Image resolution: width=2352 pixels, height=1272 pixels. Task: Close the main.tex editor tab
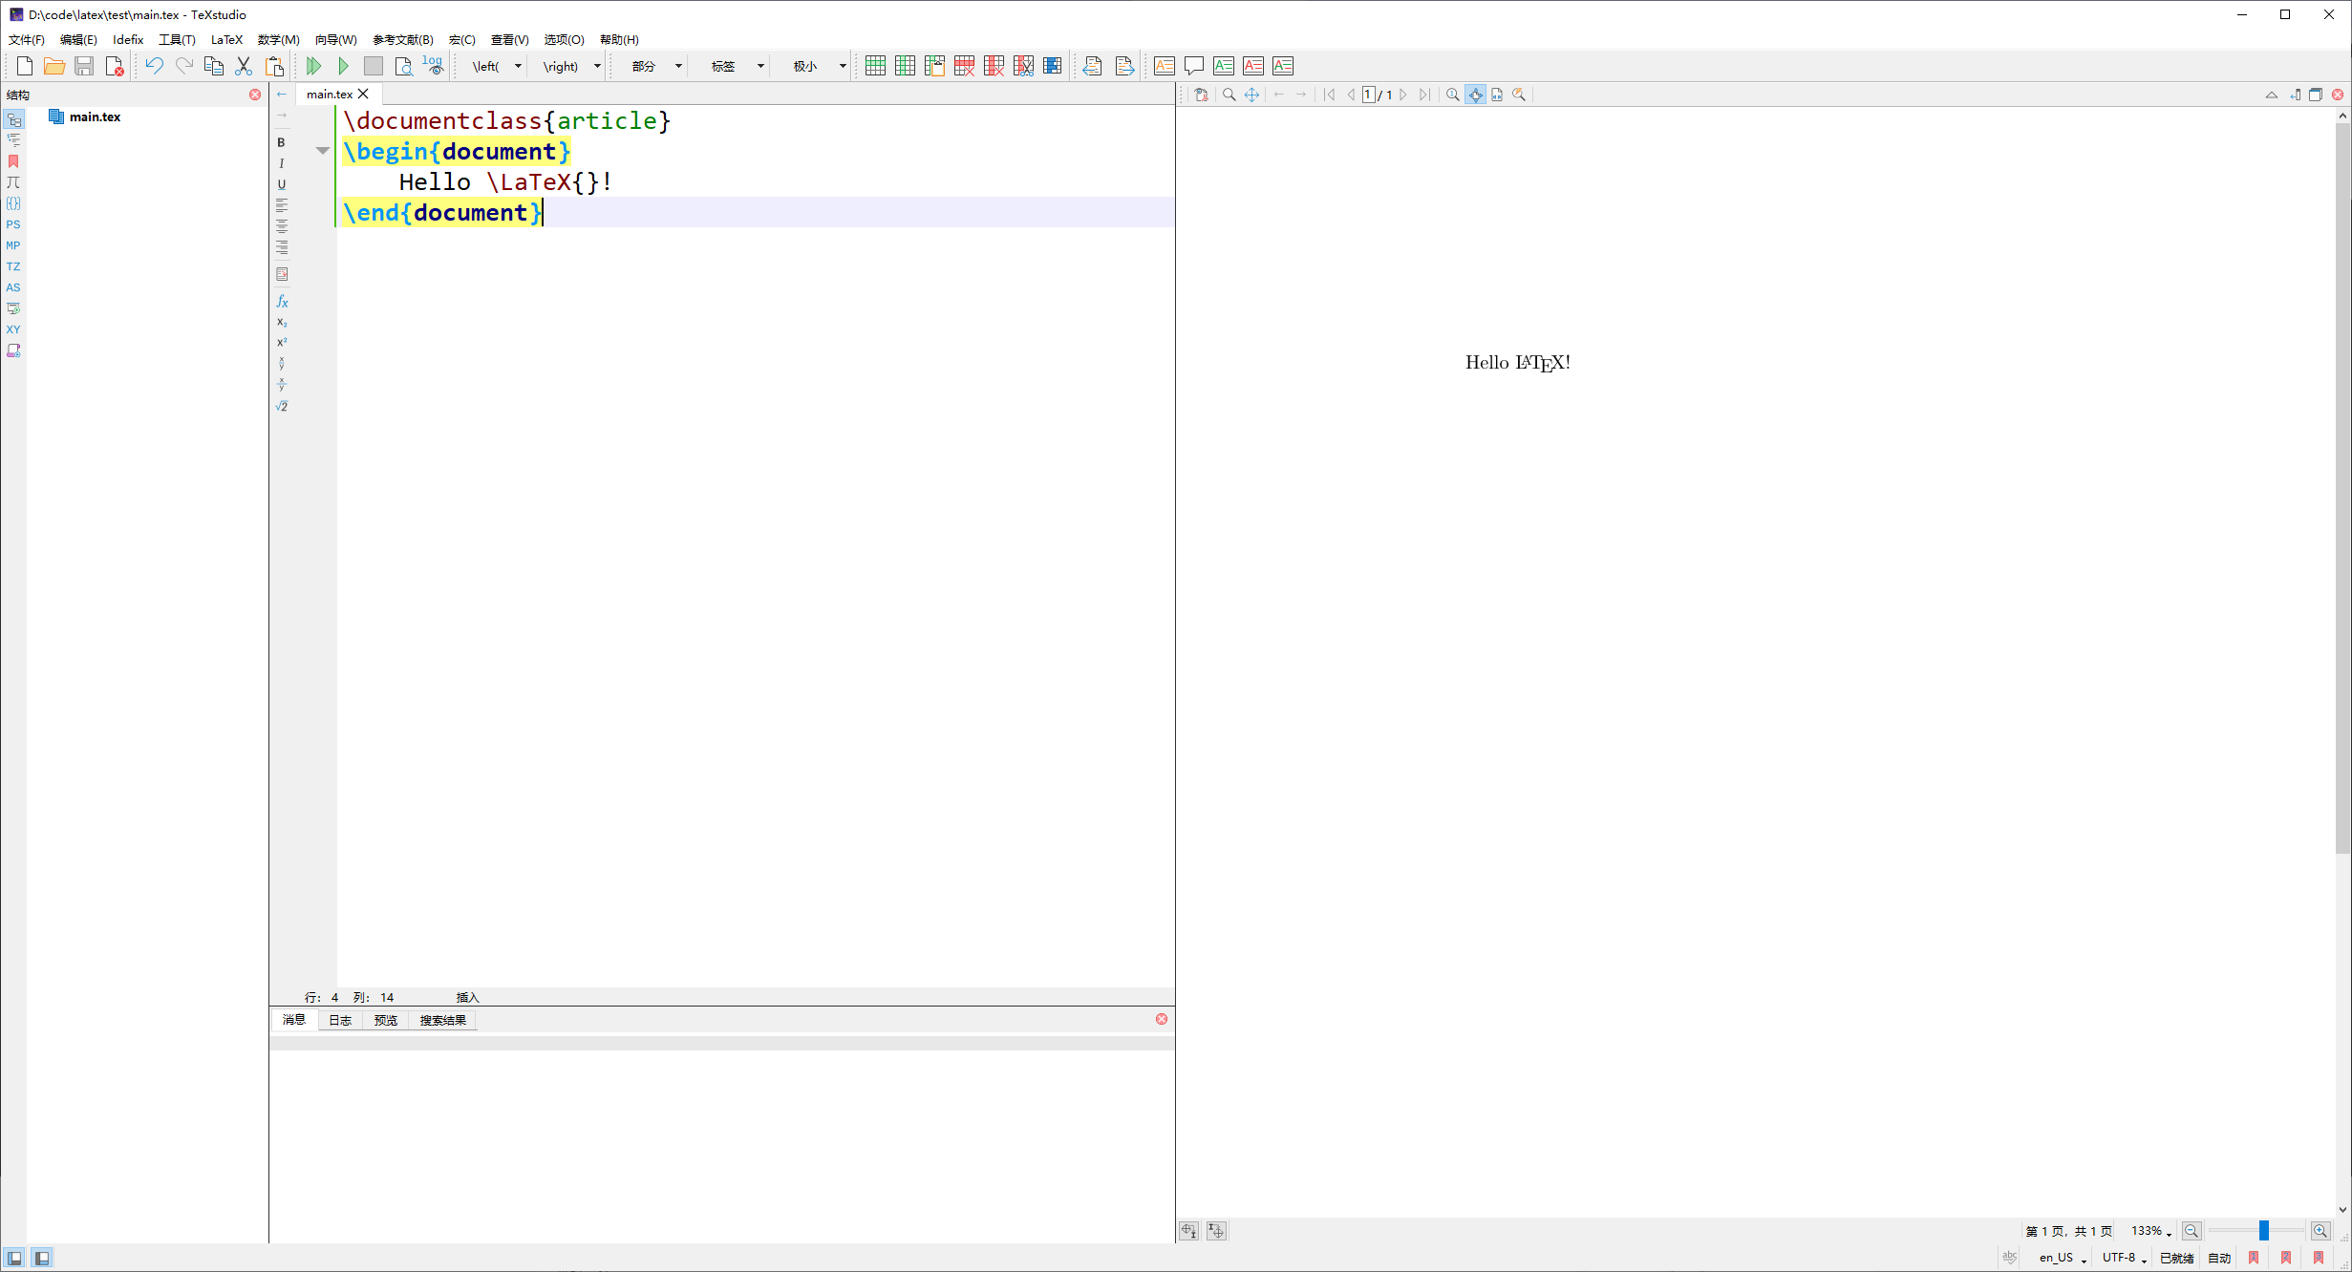click(363, 94)
